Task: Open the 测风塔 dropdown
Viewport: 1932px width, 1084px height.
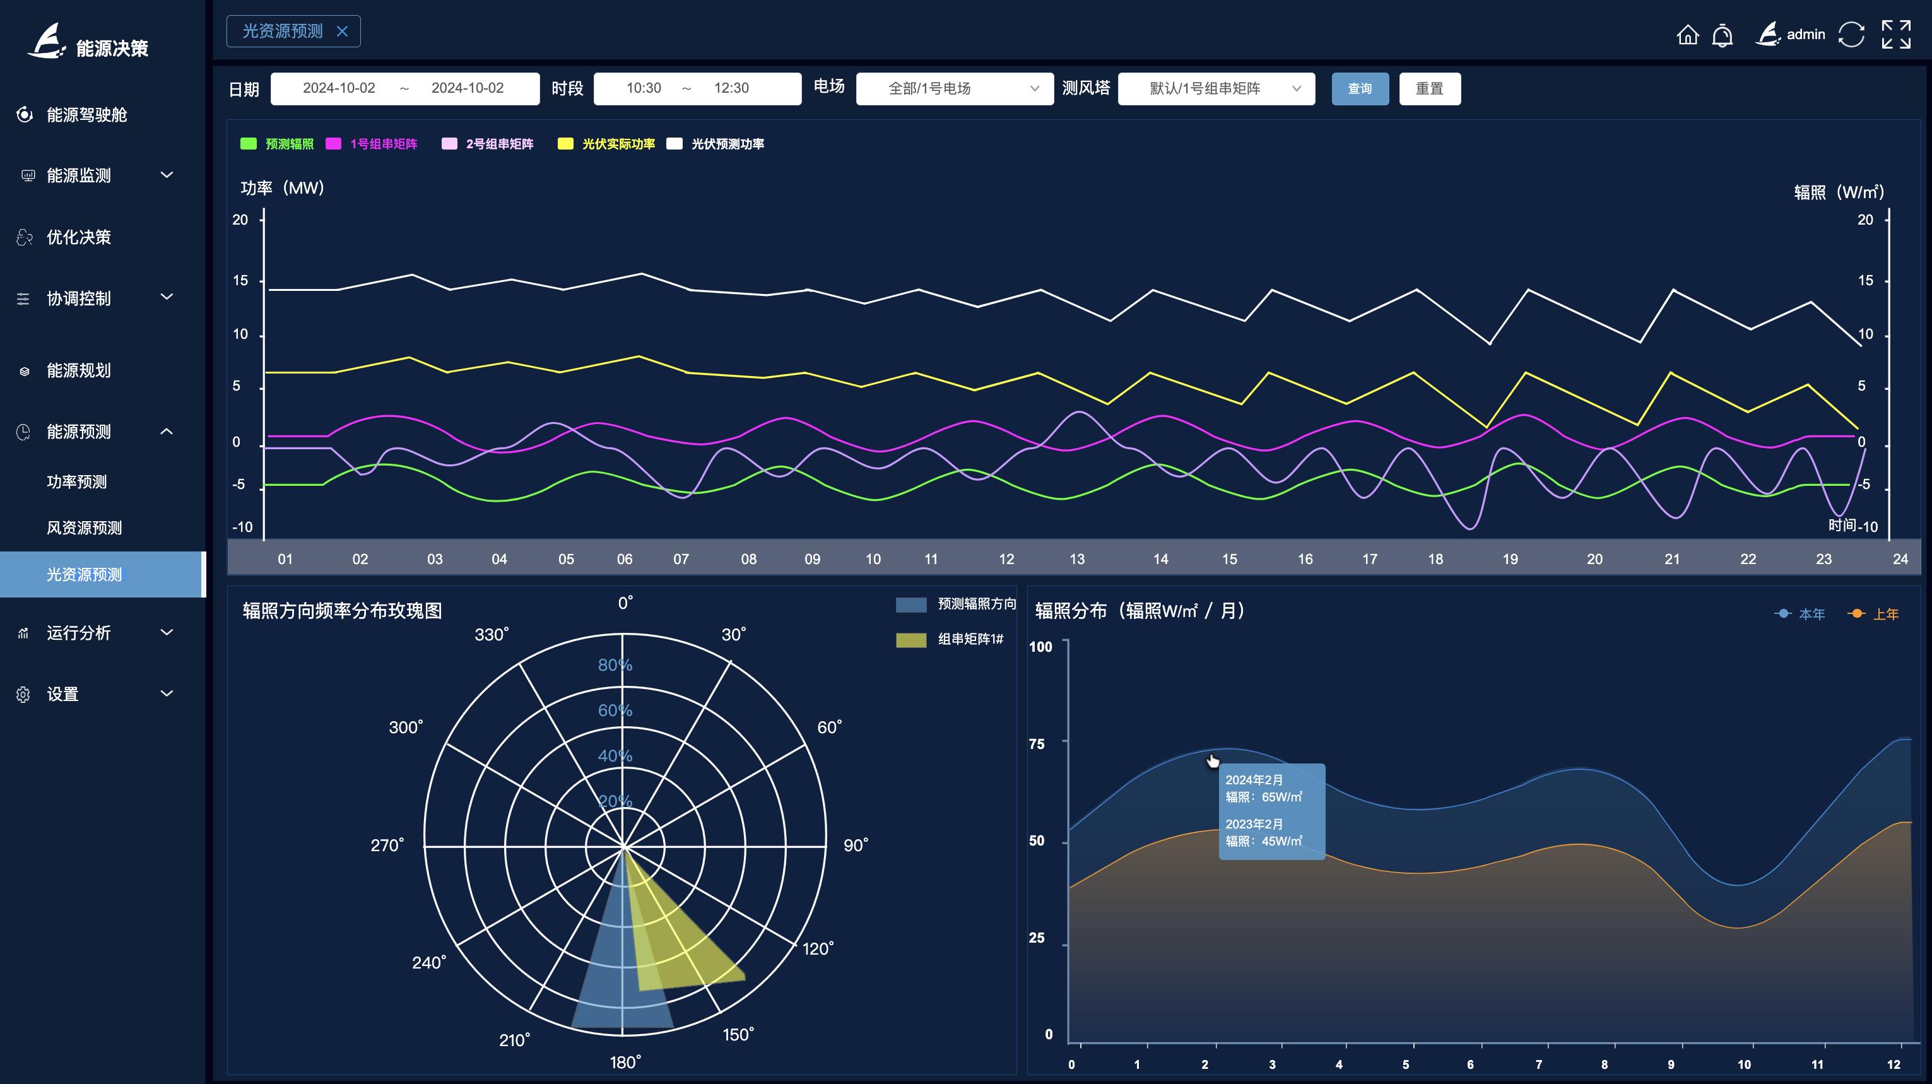Action: [1216, 88]
